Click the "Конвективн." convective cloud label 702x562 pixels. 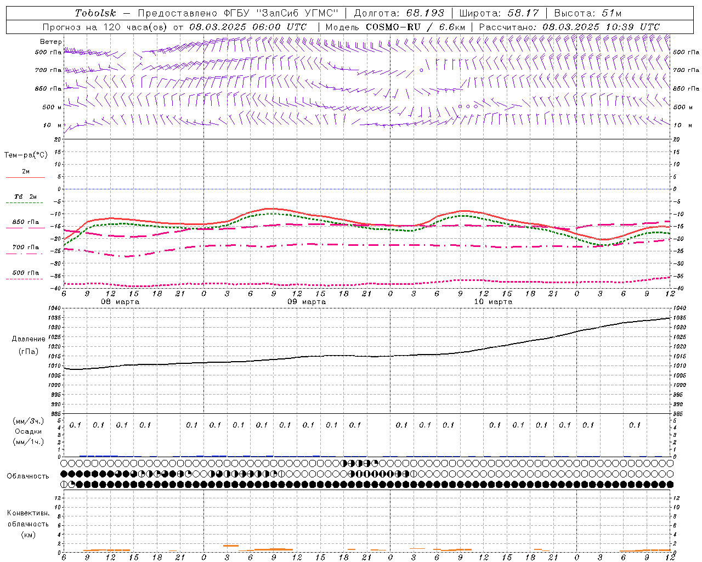pos(28,513)
